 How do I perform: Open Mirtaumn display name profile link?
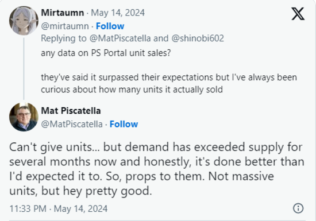coord(63,13)
